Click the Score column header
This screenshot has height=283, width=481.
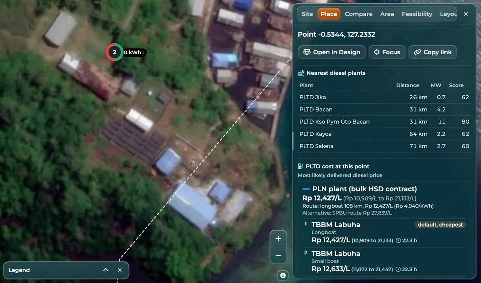pos(456,85)
